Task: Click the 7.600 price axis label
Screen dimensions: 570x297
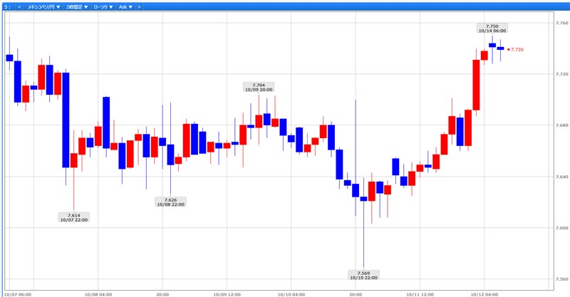Action: (561, 228)
